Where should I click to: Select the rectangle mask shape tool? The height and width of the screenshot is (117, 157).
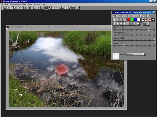point(118,24)
